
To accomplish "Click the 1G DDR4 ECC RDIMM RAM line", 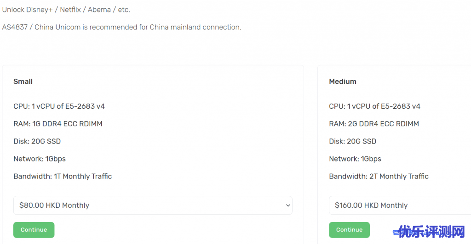I will point(58,124).
